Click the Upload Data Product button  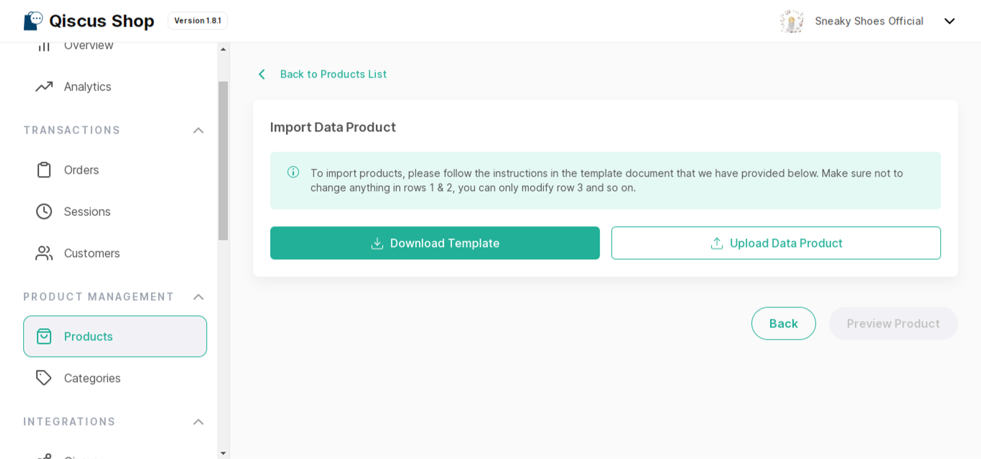pyautogui.click(x=776, y=243)
